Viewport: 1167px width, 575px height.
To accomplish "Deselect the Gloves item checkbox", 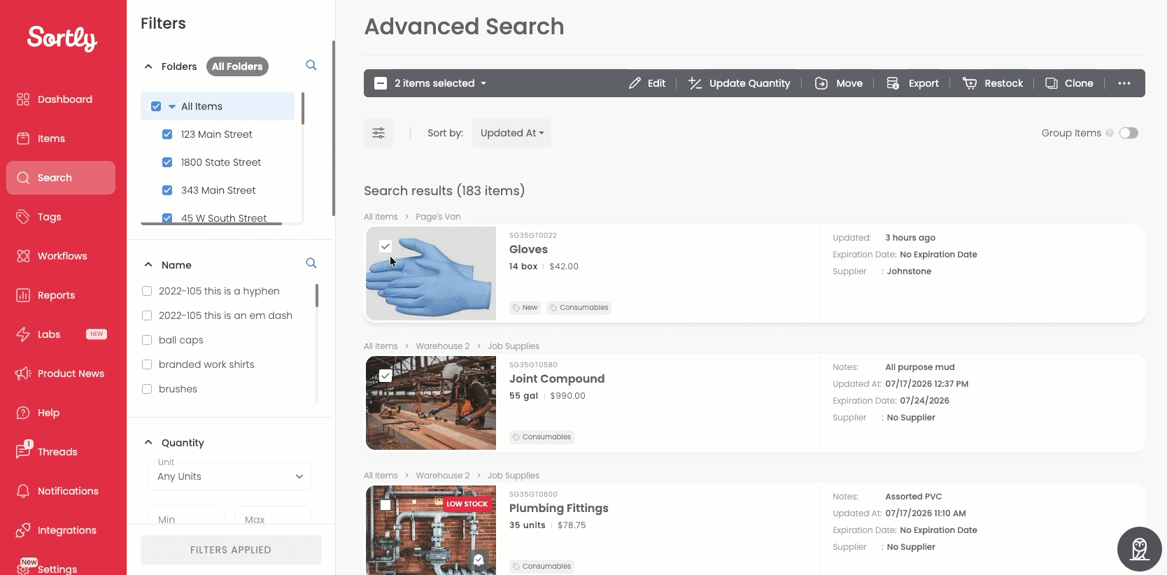I will (x=386, y=246).
